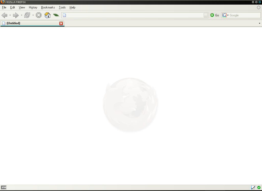Go back with the Back arrow
Image resolution: width=262 pixels, height=191 pixels.
point(5,15)
